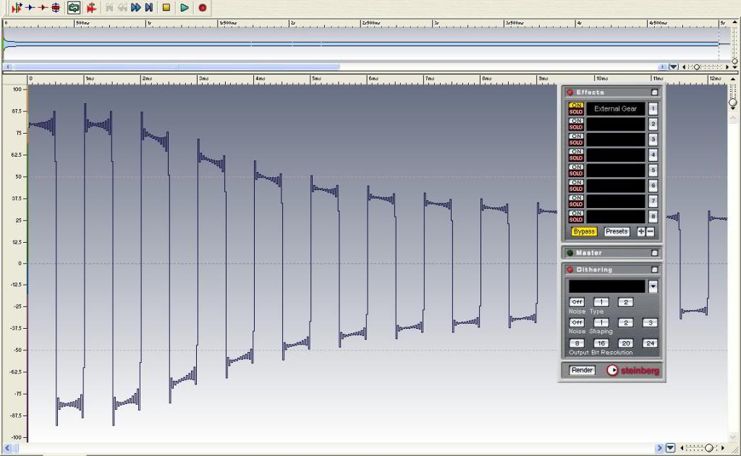The width and height of the screenshot is (741, 456).
Task: Expand the Master panel section
Action: (x=655, y=253)
